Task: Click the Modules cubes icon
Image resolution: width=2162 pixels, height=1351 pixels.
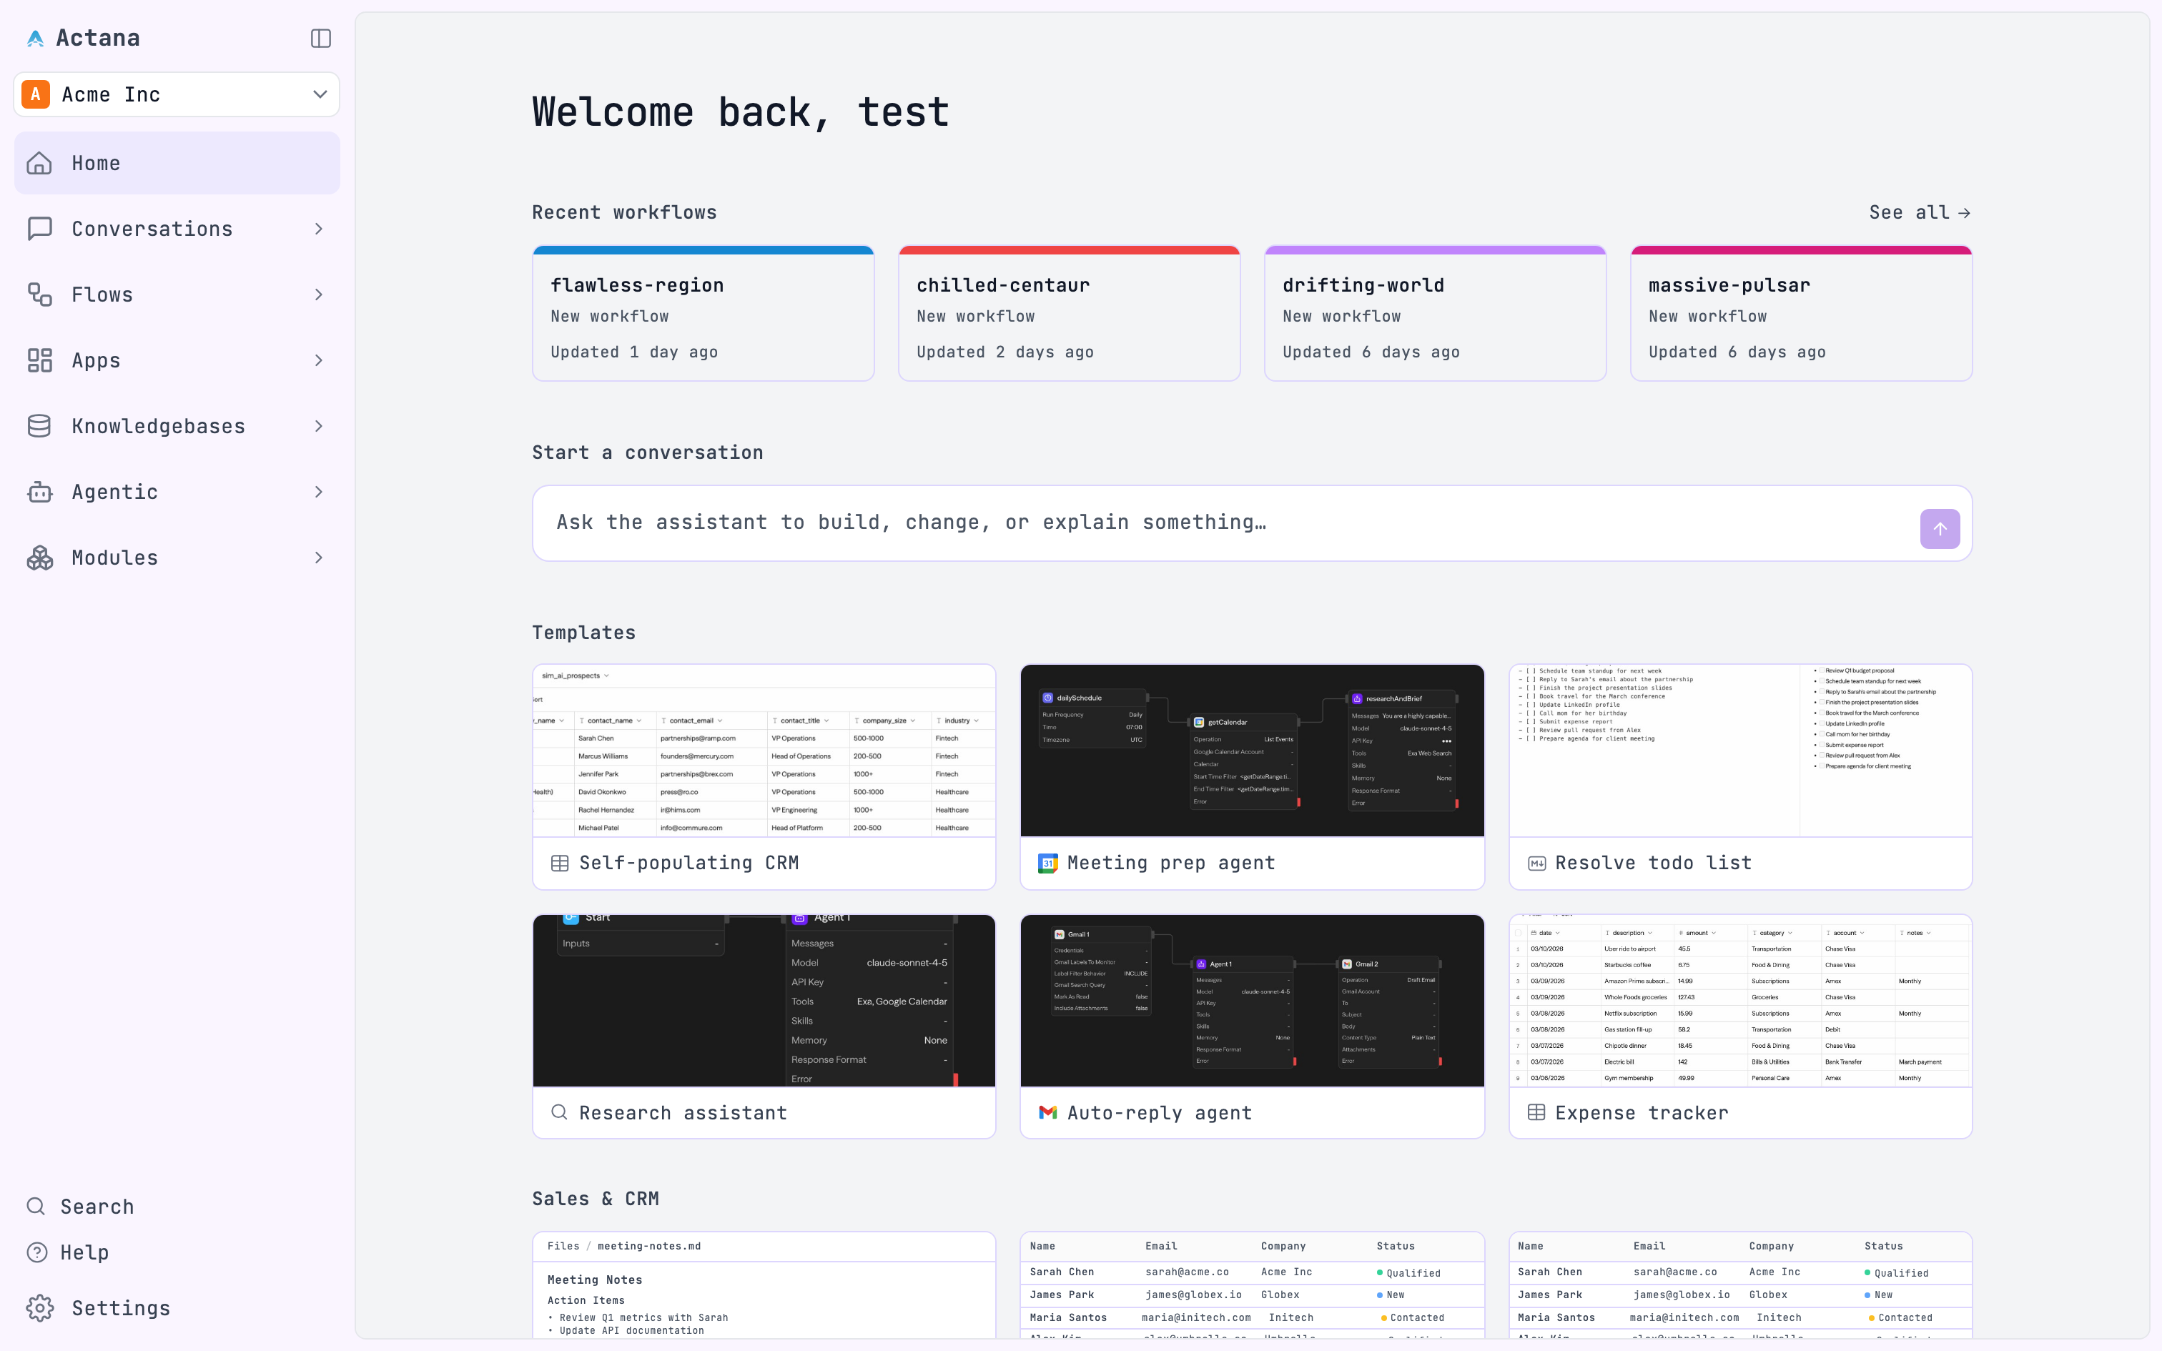Action: click(39, 558)
